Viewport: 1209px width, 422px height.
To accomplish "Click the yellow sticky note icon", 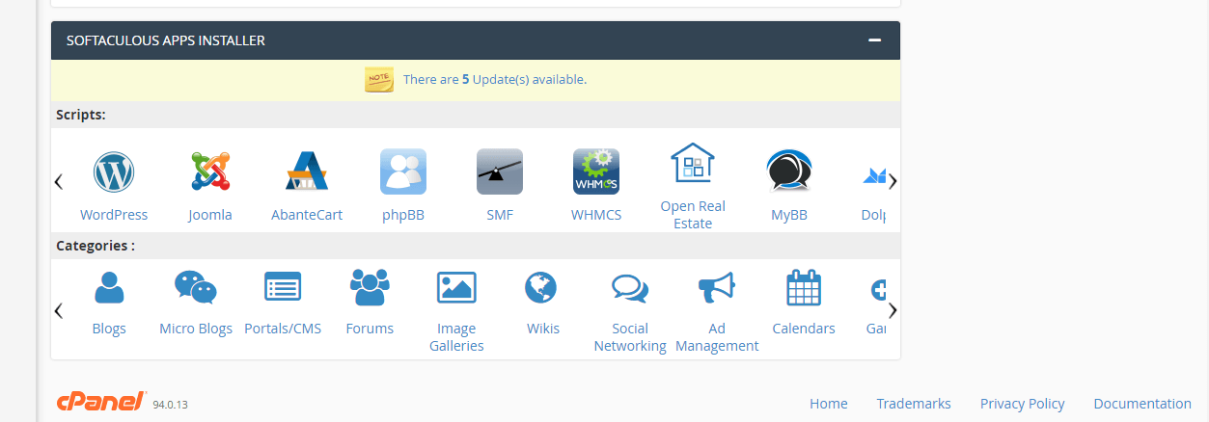I will (379, 79).
